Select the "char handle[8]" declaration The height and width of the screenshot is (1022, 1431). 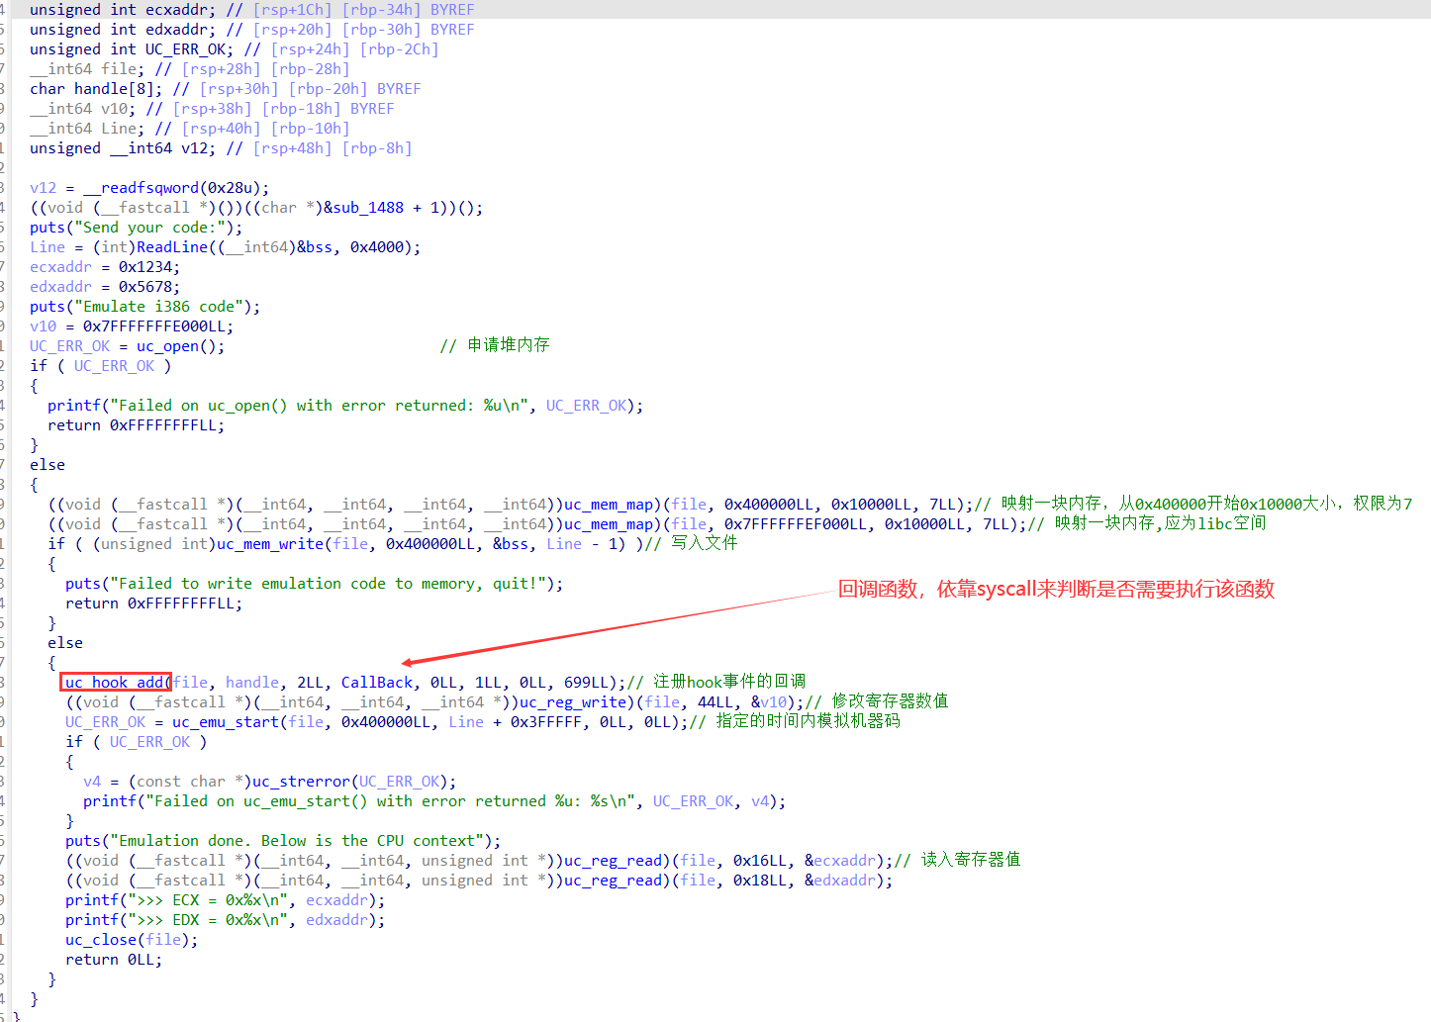(x=96, y=89)
